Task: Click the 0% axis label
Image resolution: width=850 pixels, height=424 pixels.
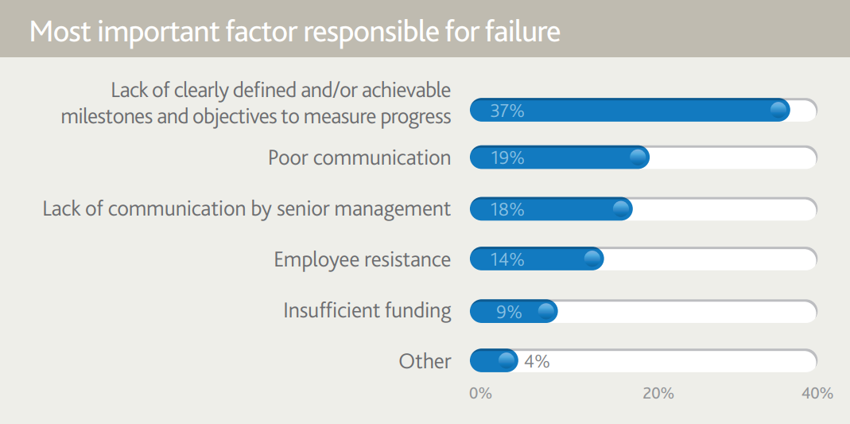Action: pos(480,393)
